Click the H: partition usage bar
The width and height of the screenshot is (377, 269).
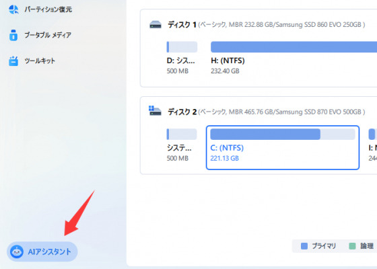(x=294, y=47)
